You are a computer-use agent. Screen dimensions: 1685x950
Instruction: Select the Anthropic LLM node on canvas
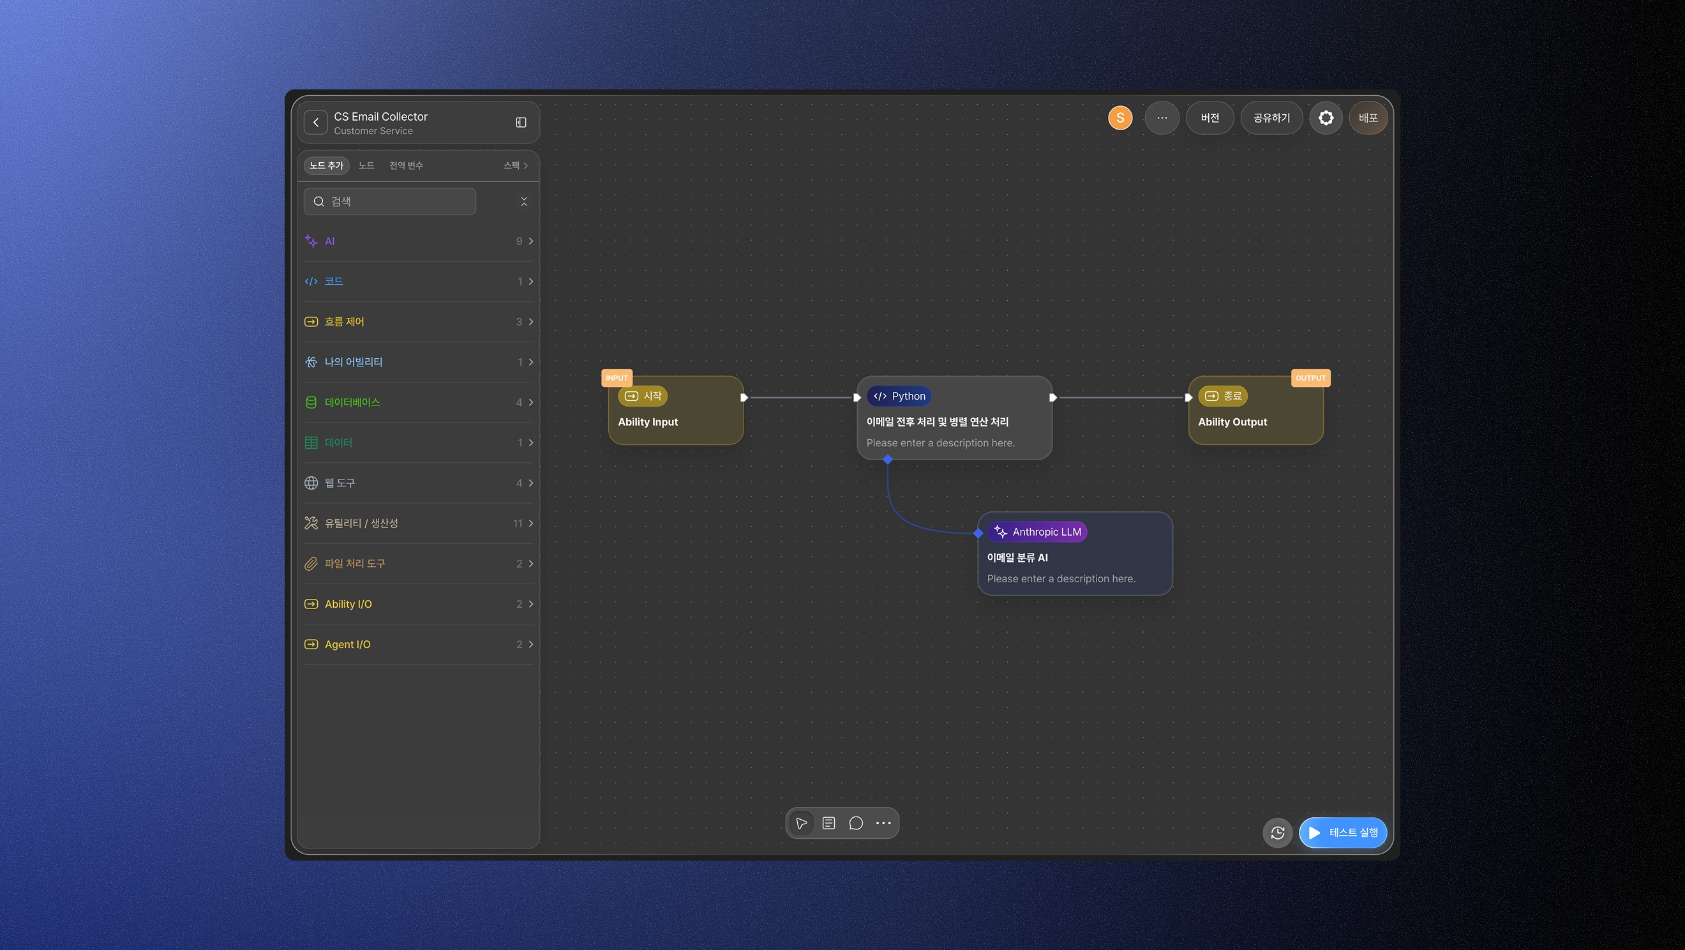pyautogui.click(x=1074, y=554)
